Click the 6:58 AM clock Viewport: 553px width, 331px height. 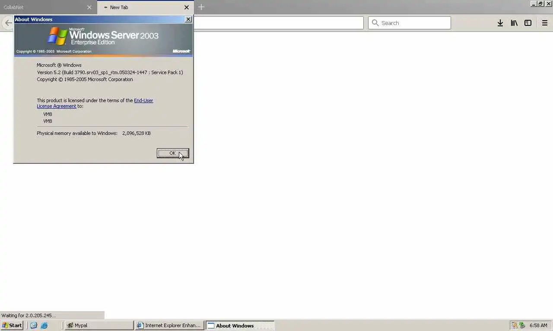coord(538,325)
